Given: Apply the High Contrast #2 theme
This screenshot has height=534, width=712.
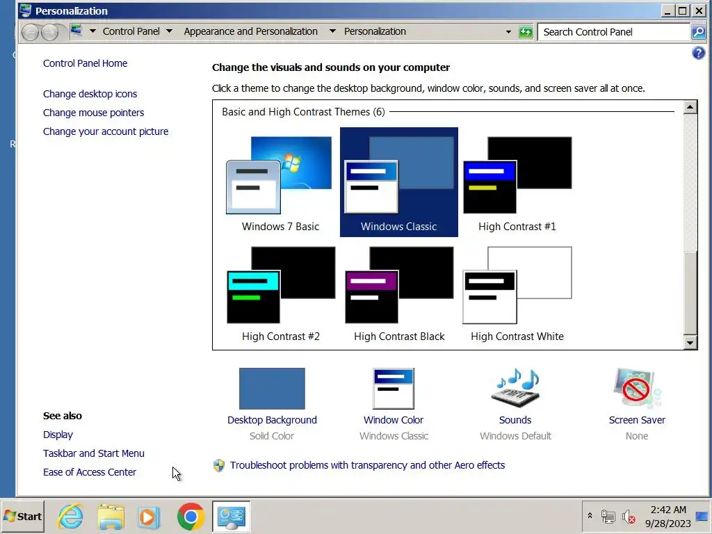Looking at the screenshot, I should (x=280, y=293).
